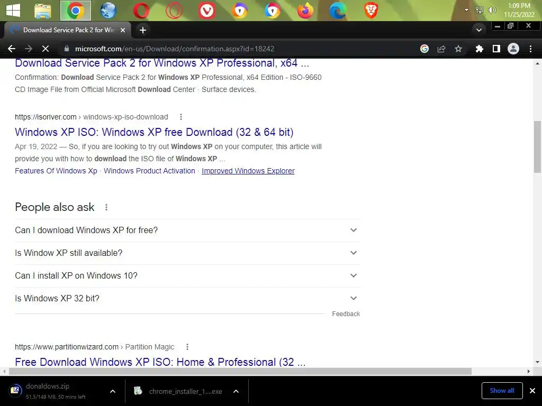Expand options for chrome_installer download
Image resolution: width=542 pixels, height=406 pixels.
pyautogui.click(x=236, y=391)
